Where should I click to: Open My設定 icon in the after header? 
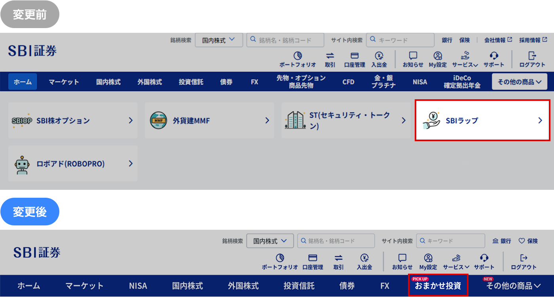click(x=428, y=262)
